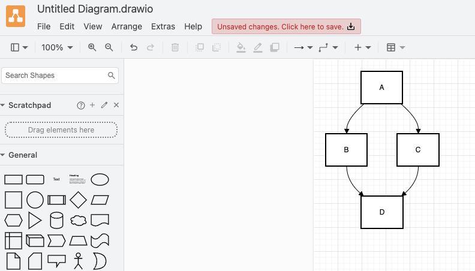The width and height of the screenshot is (475, 271).
Task: Open the Arrange menu
Action: 127,26
